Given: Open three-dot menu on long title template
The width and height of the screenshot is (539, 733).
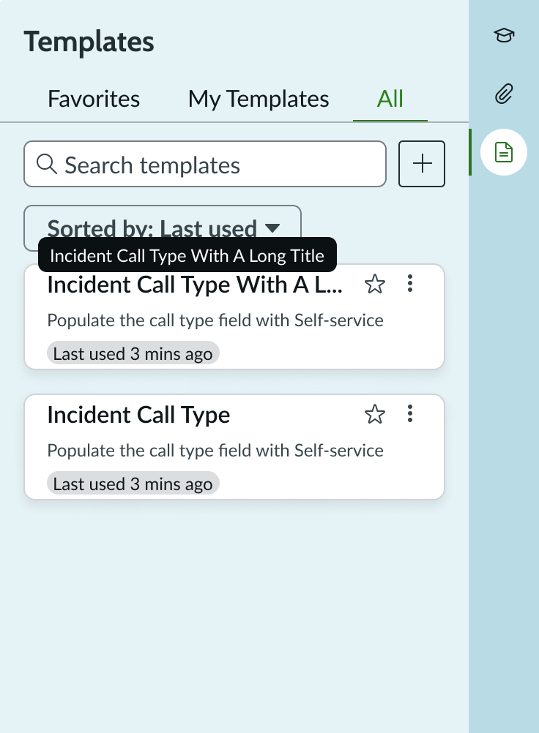Looking at the screenshot, I should 410,284.
